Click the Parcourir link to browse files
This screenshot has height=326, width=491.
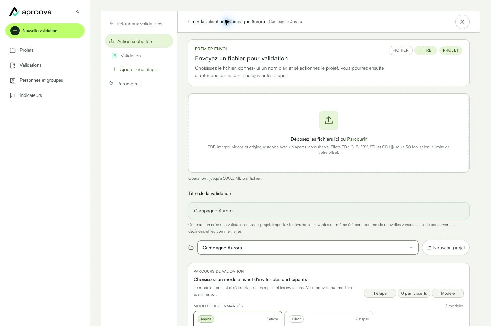357,139
